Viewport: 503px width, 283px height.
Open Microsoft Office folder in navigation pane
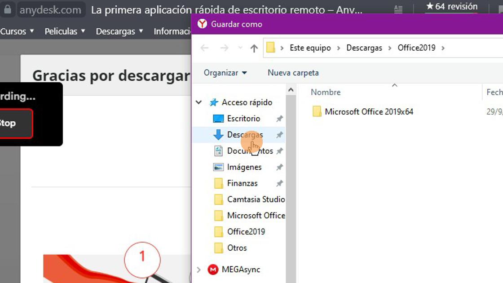pos(256,216)
